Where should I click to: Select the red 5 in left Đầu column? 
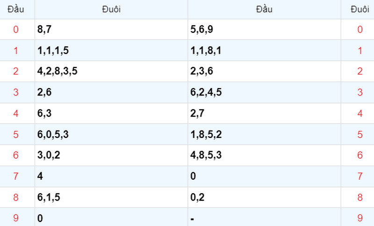pos(16,134)
